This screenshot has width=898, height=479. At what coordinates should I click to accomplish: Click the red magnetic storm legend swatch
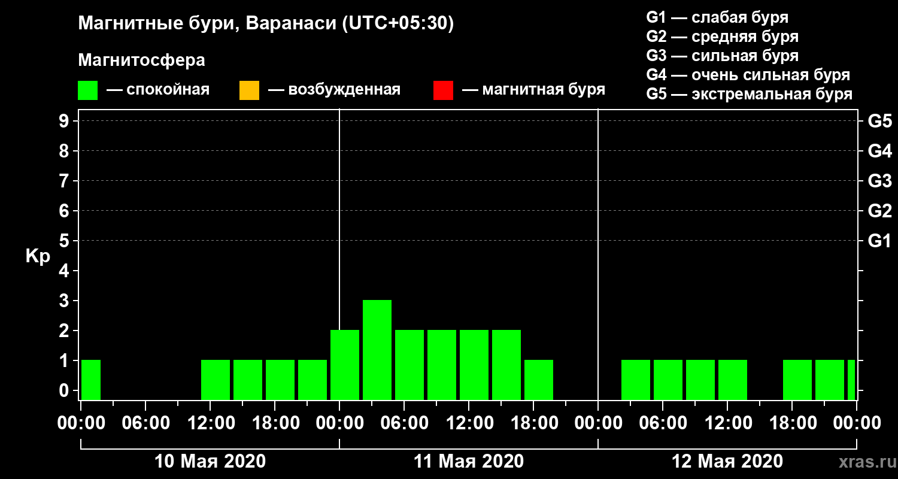pos(443,90)
